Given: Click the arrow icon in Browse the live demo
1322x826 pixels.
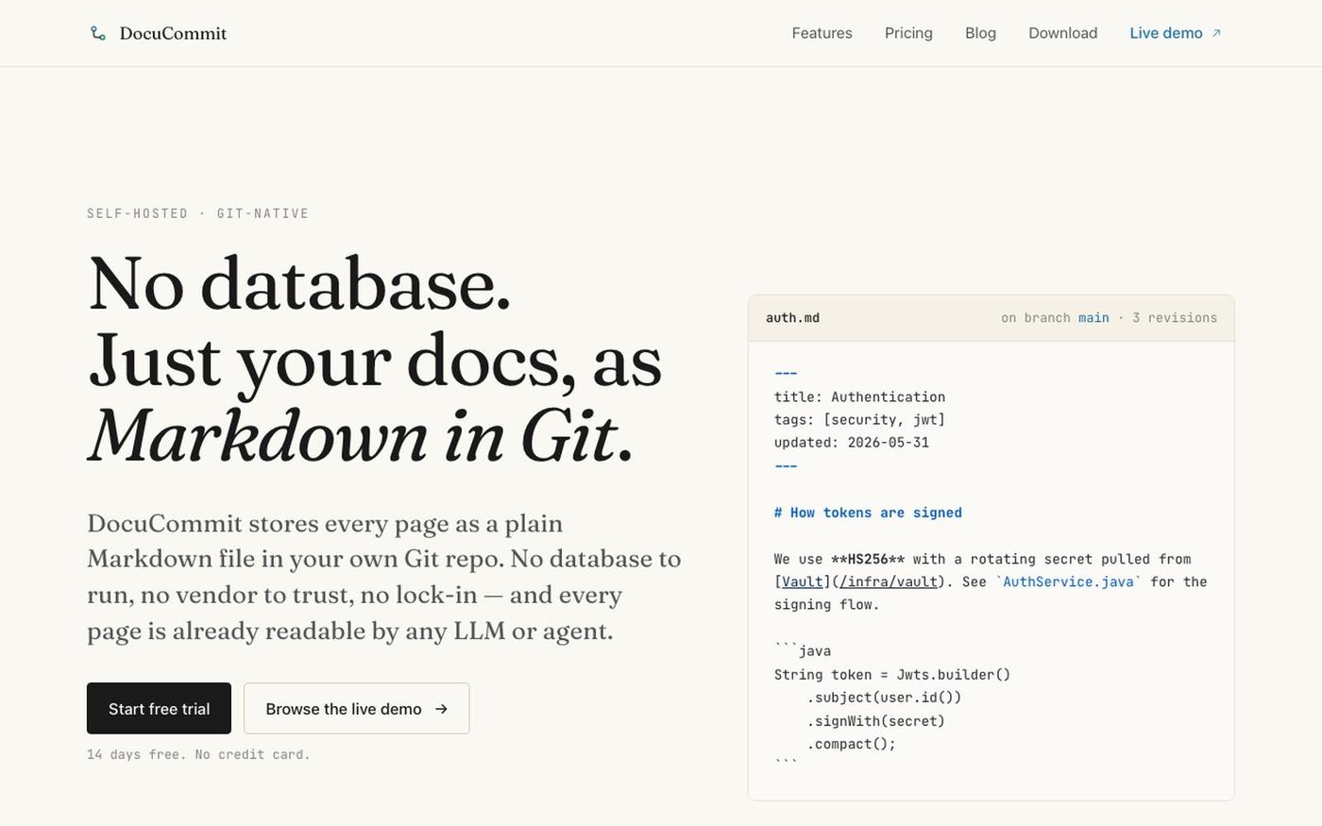Looking at the screenshot, I should (441, 709).
